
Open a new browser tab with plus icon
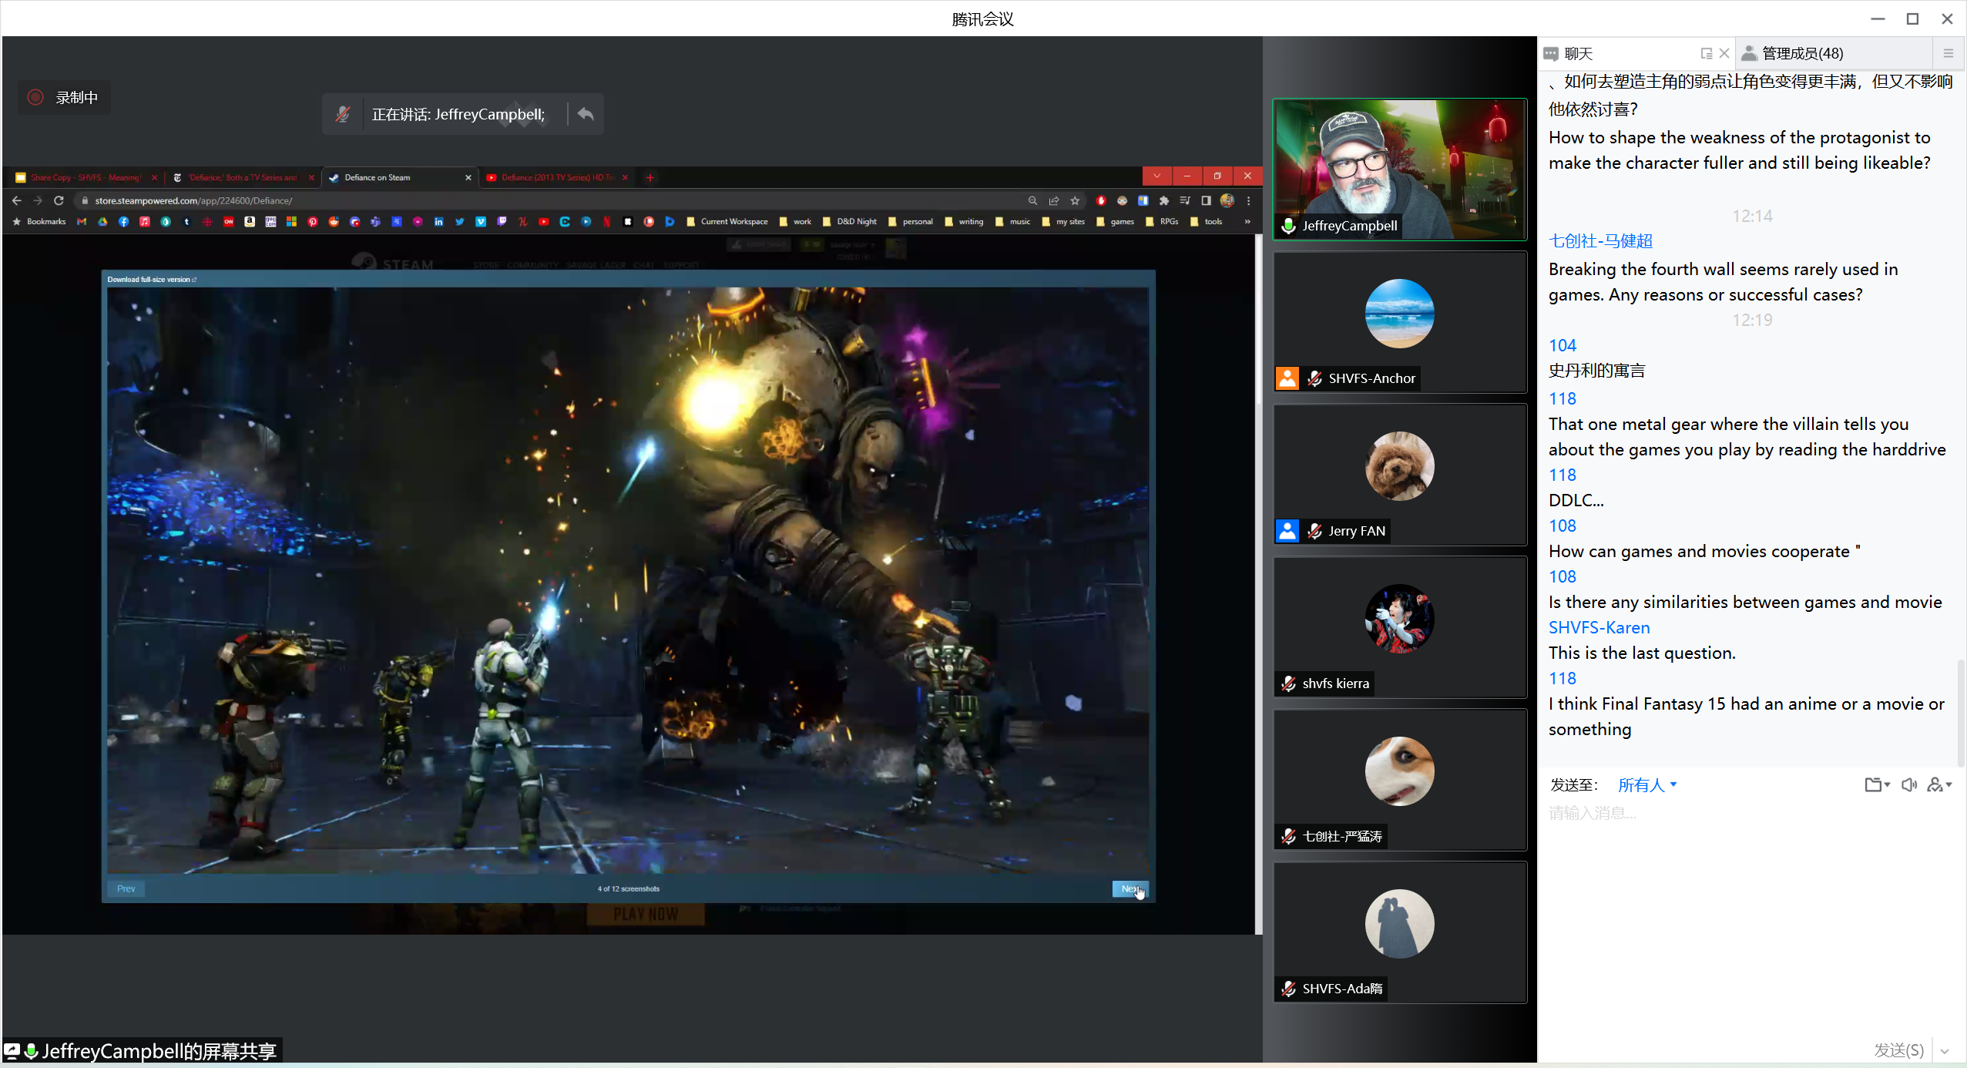pos(650,177)
